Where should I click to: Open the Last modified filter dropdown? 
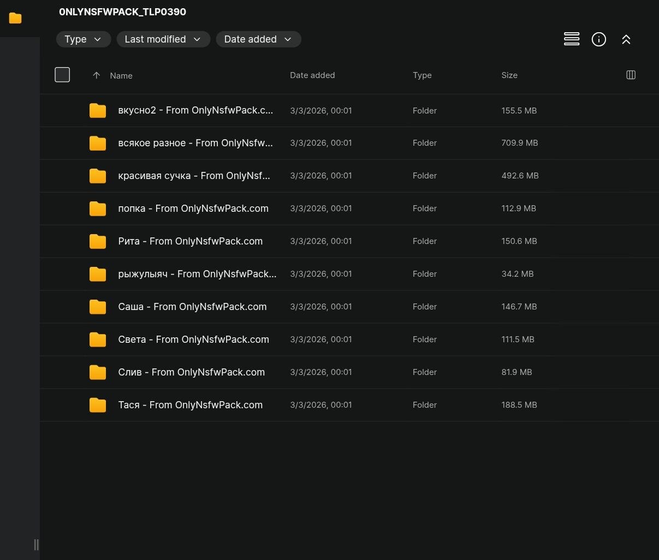[163, 39]
